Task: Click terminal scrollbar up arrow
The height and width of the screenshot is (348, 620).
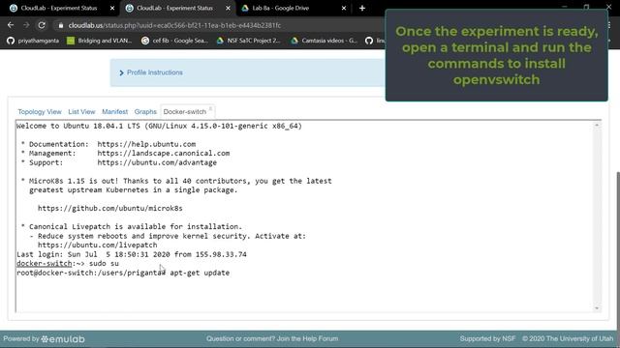Action: tap(597, 125)
